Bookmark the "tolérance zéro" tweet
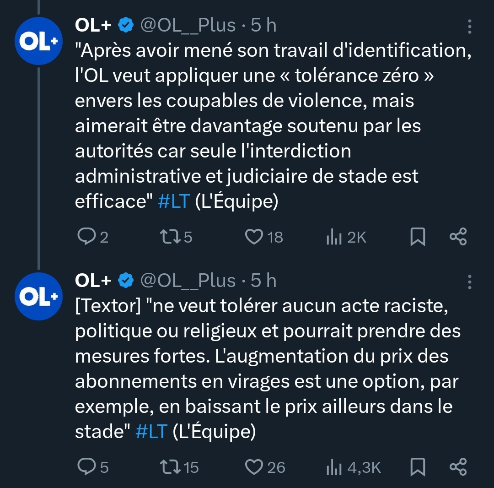The height and width of the screenshot is (488, 494). click(x=417, y=237)
